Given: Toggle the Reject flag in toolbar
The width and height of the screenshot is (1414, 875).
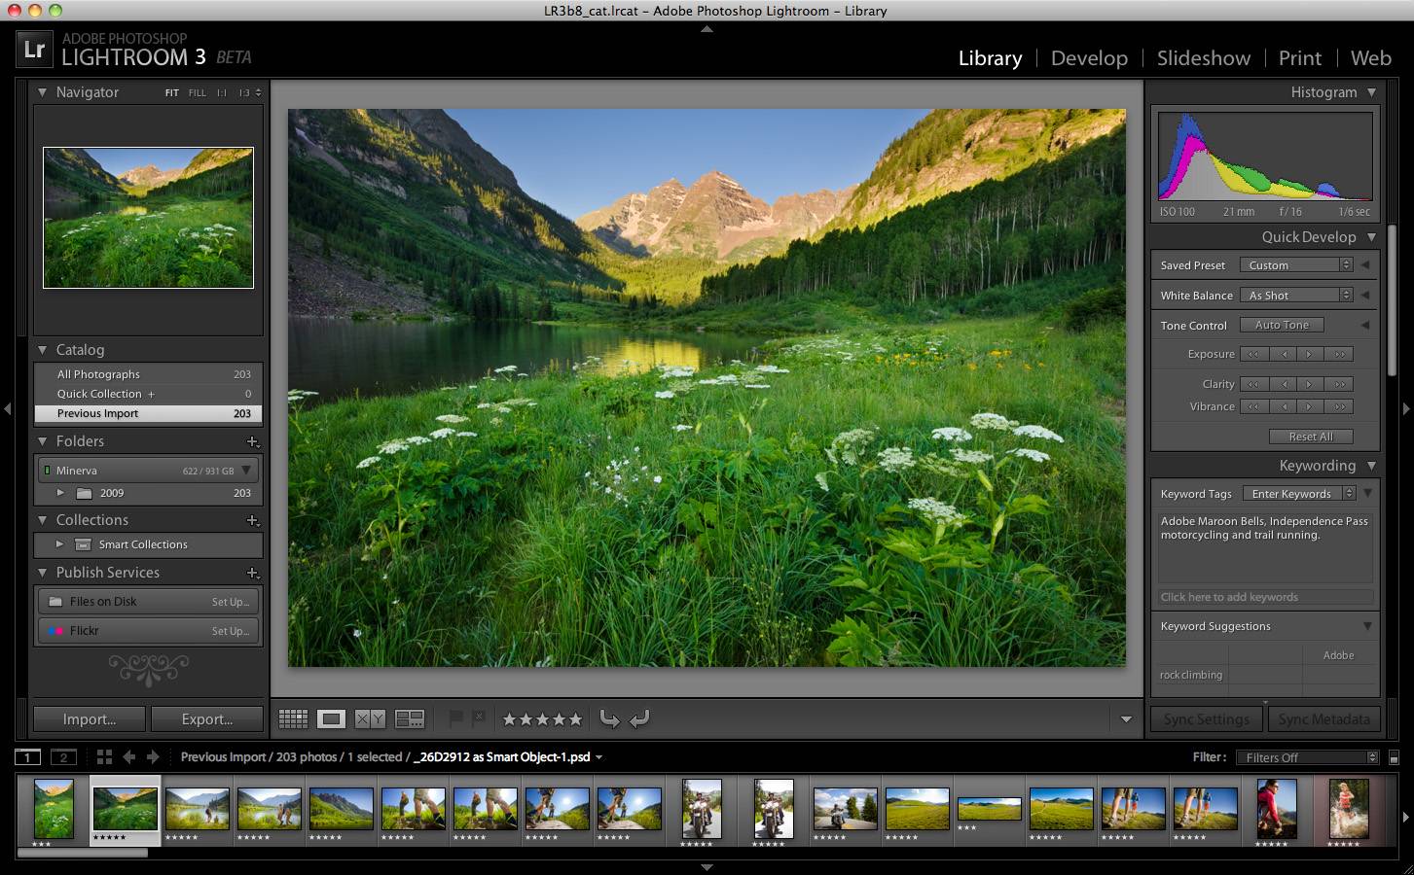Looking at the screenshot, I should pos(478,719).
